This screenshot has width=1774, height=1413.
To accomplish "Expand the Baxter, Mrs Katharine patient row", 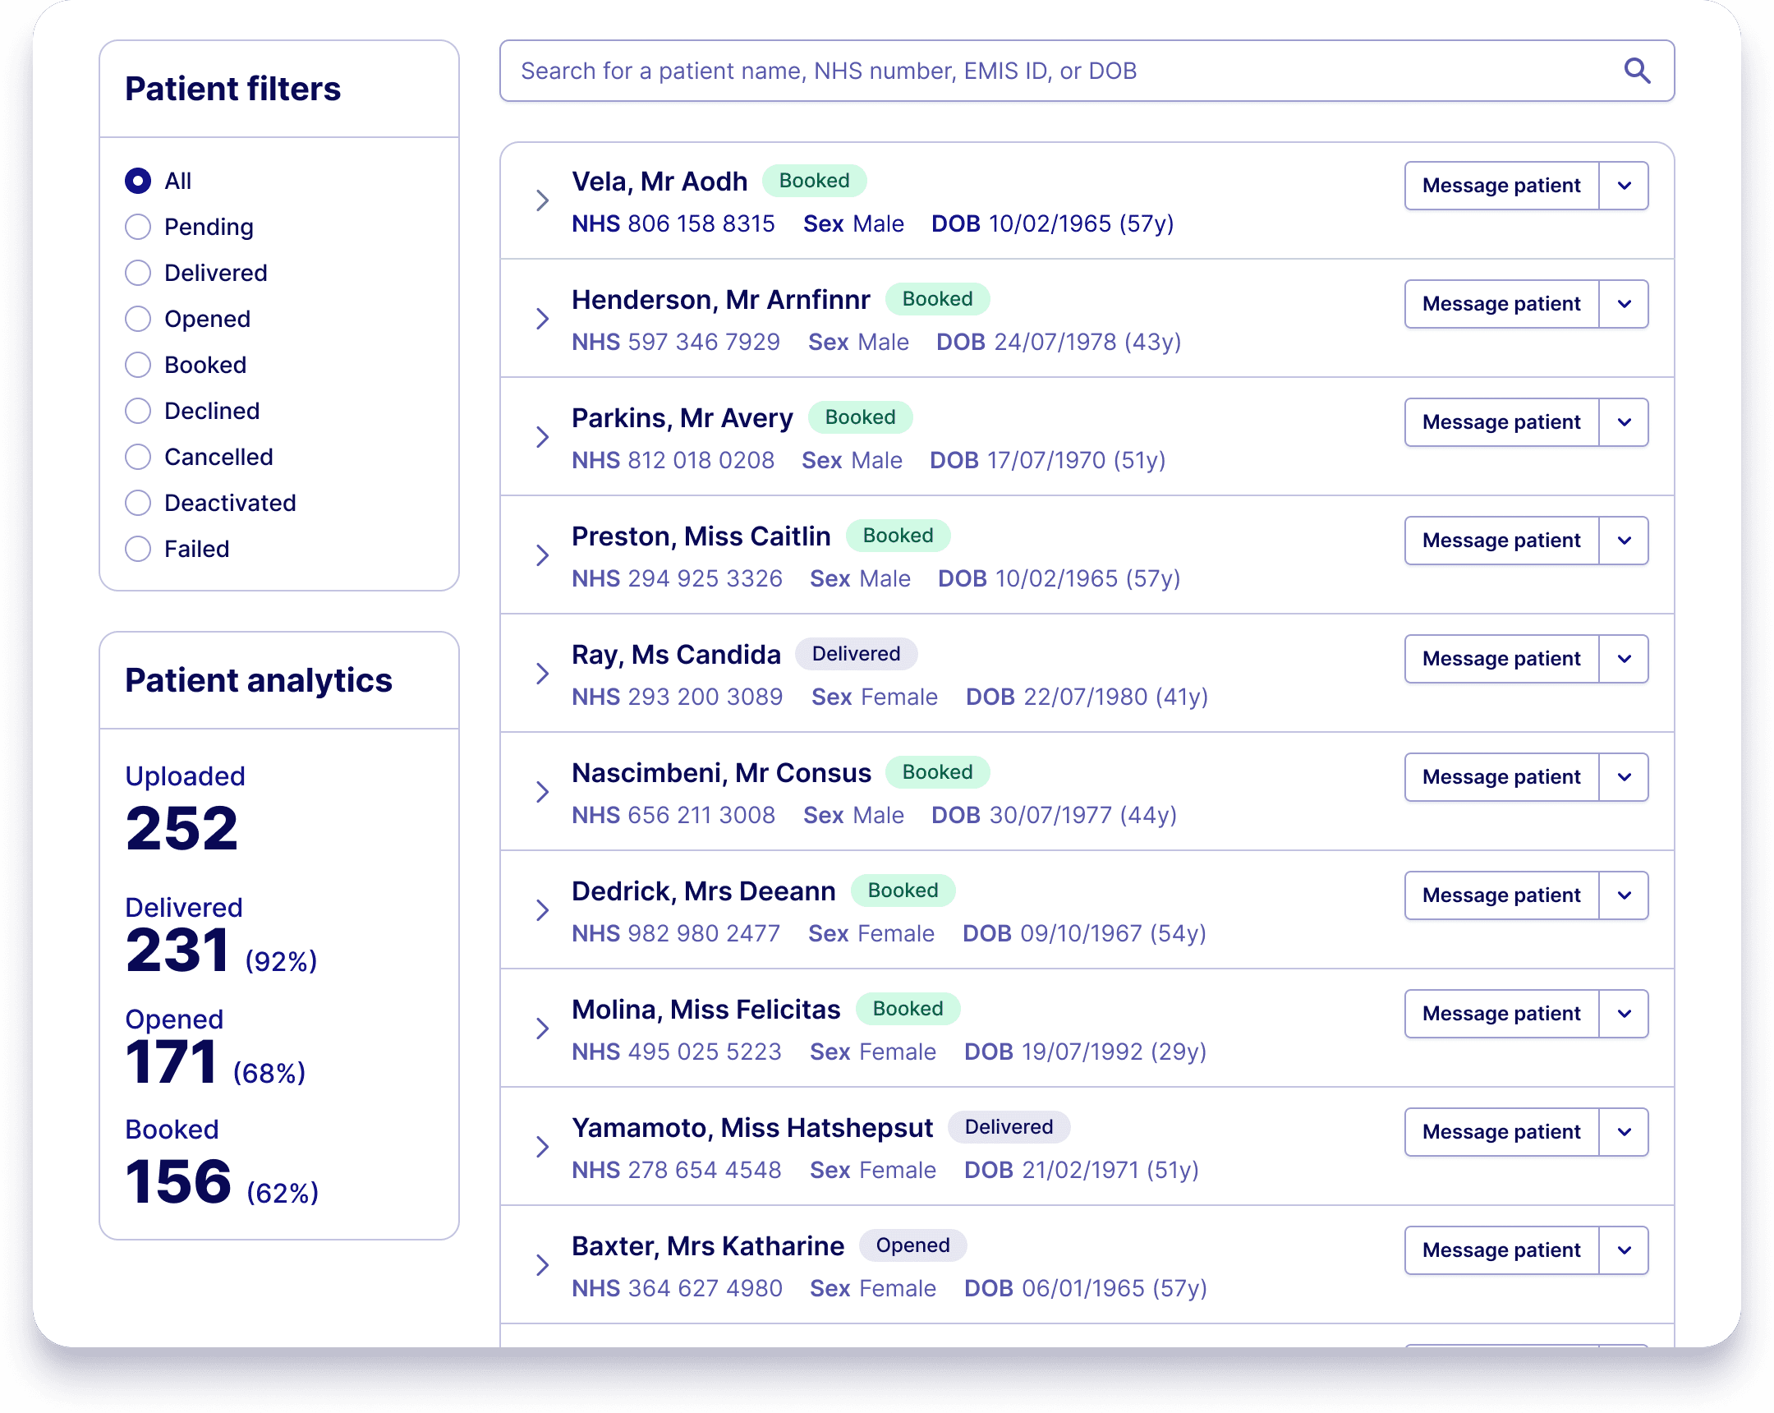I will point(542,1265).
